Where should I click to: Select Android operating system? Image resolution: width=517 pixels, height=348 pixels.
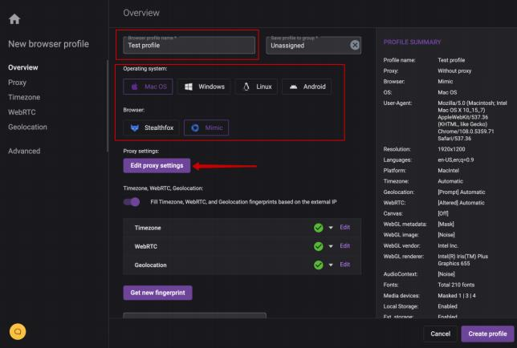pos(307,87)
